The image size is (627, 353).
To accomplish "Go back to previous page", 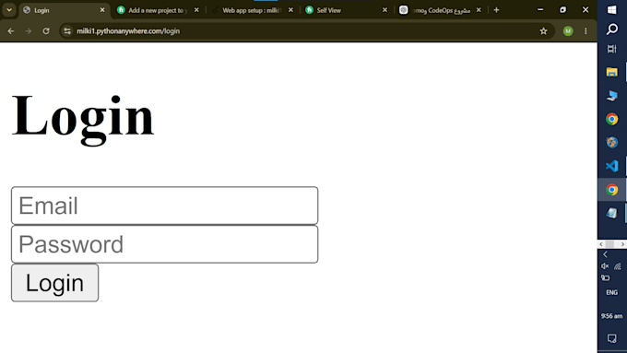I will 11,30.
